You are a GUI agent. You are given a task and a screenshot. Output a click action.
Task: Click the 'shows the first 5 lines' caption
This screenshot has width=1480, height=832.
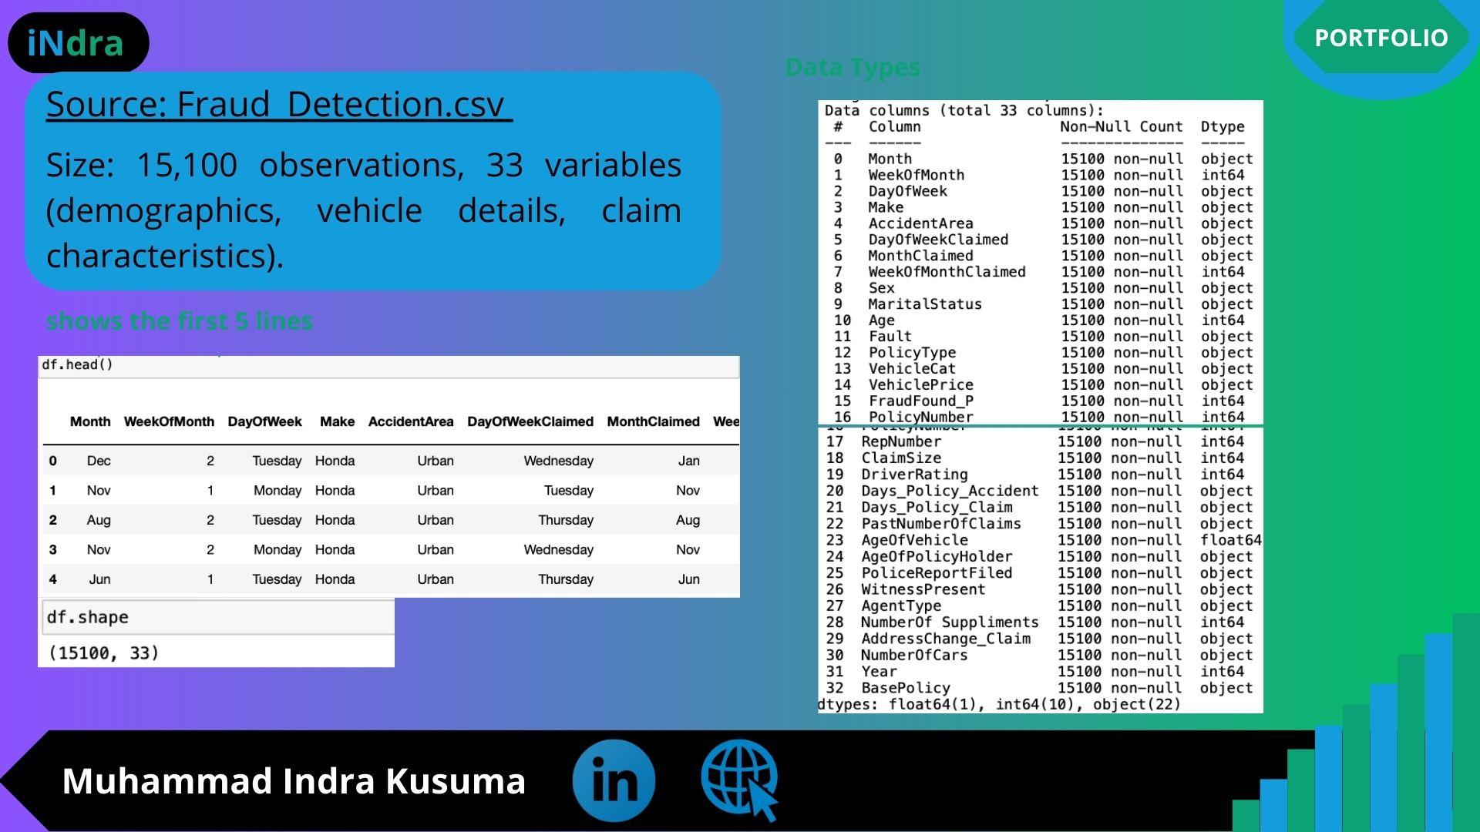[180, 320]
